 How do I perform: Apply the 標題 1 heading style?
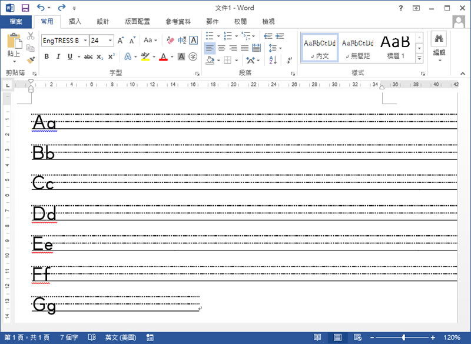[x=395, y=47]
